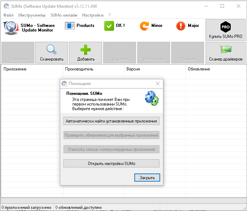Click the disabled Удалить toolbar button
The width and height of the screenshot is (247, 211).
(x=119, y=52)
